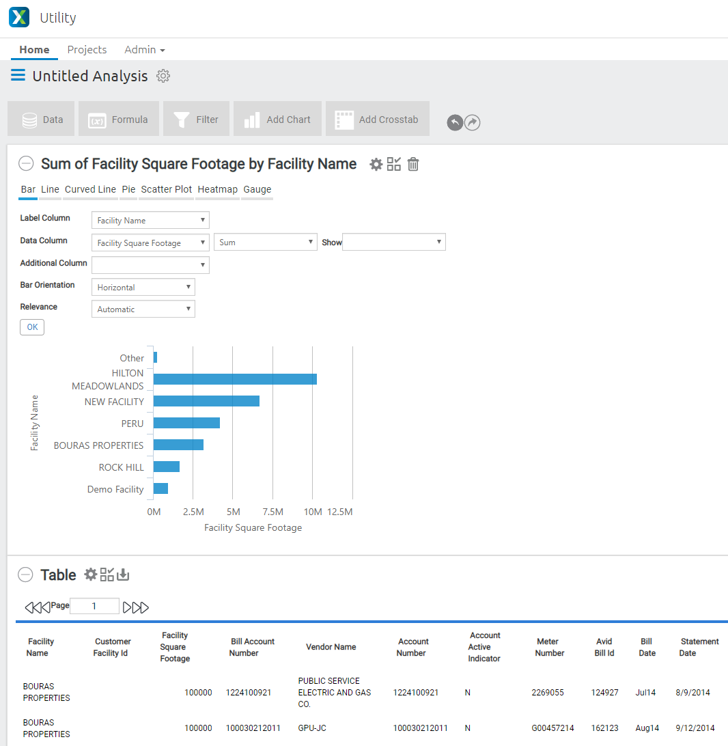Click the 'GPU-JC' vendor cell
Image resolution: width=728 pixels, height=746 pixels.
click(x=312, y=728)
